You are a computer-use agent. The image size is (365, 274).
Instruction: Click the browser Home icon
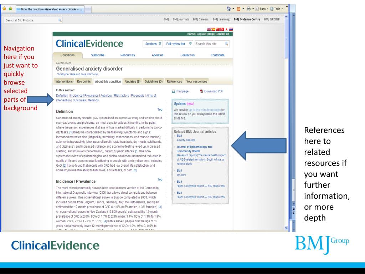point(228,9)
